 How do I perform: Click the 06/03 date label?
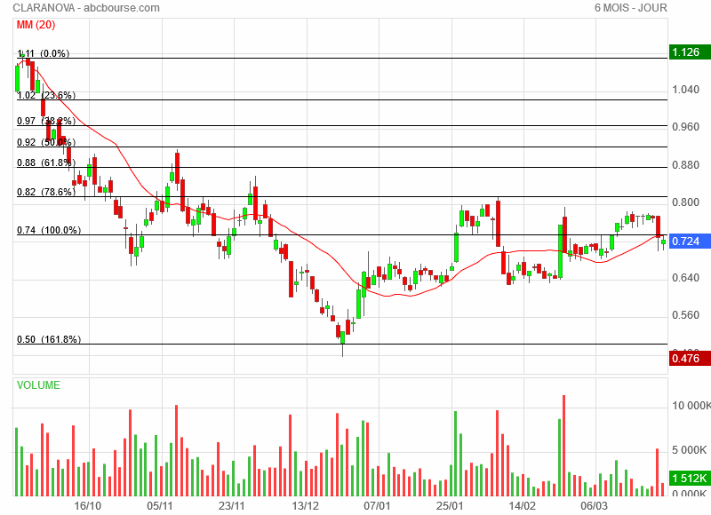(x=594, y=506)
